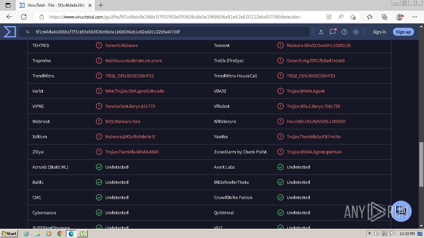Click Trellix (FireEye) engine name
The image size is (424, 238).
click(x=229, y=60)
